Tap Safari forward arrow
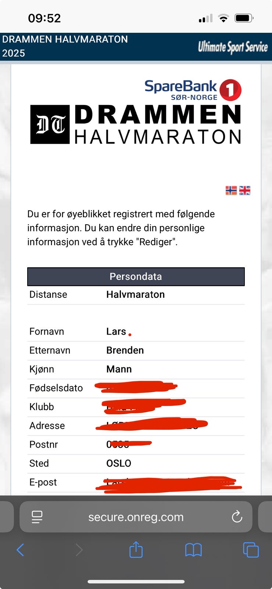Screen dimensions: 272x589 tap(79, 550)
